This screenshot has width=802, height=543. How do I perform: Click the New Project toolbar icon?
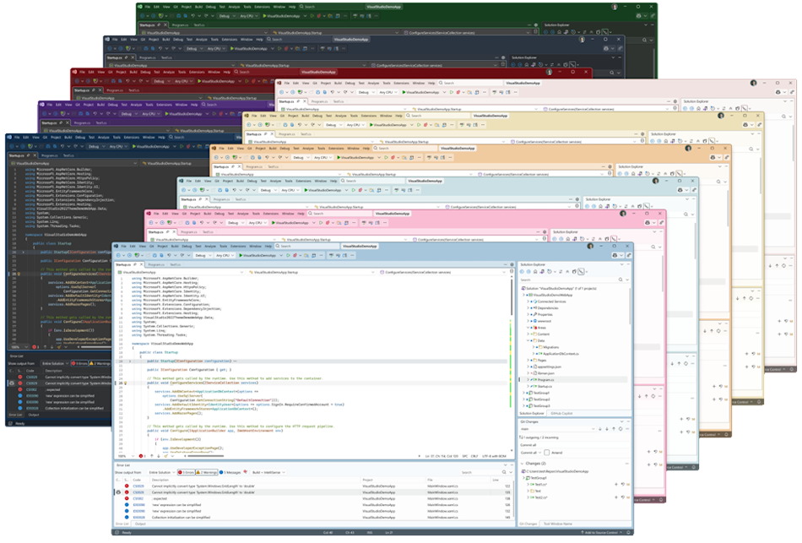click(136, 256)
